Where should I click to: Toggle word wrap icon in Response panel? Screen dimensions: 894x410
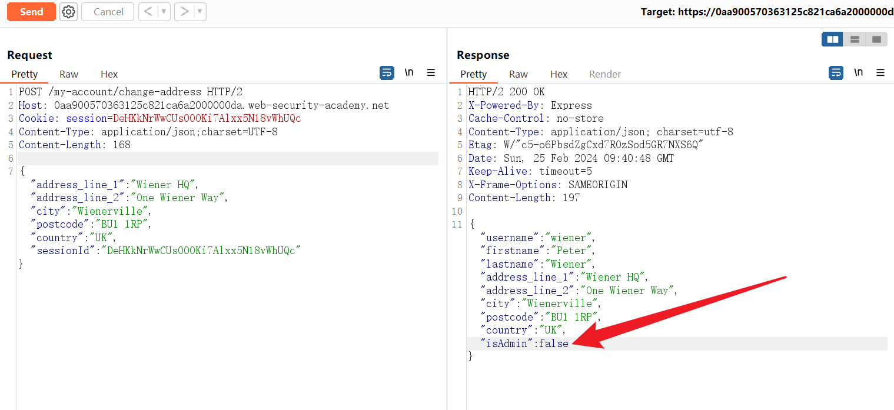pyautogui.click(x=836, y=73)
